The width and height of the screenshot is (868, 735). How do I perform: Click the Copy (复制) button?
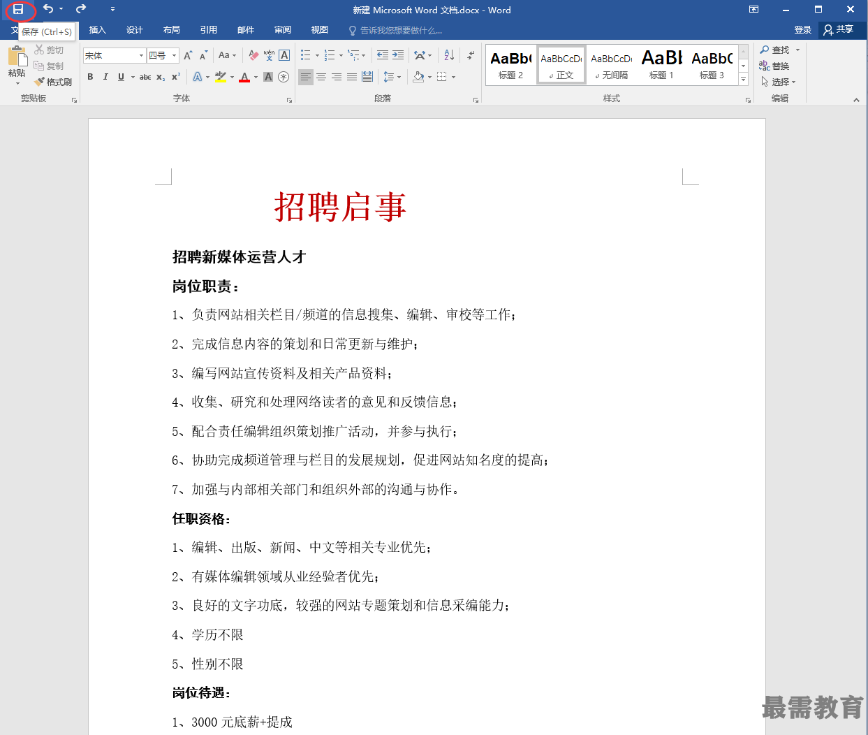49,66
